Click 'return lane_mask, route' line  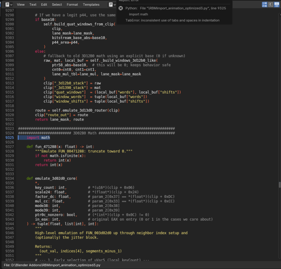[59, 119]
